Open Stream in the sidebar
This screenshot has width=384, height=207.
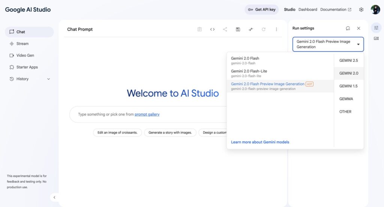click(x=29, y=43)
